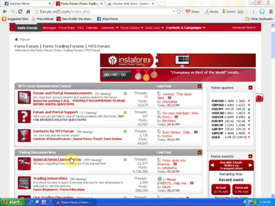Collapse the Forex quotes panel

coord(250,88)
